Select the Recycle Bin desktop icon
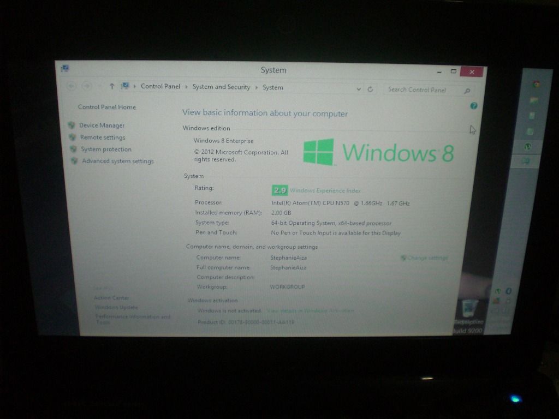This screenshot has height=419, width=559. click(x=469, y=312)
